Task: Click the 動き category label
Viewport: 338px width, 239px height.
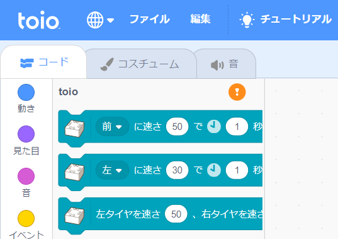Action: click(x=26, y=108)
